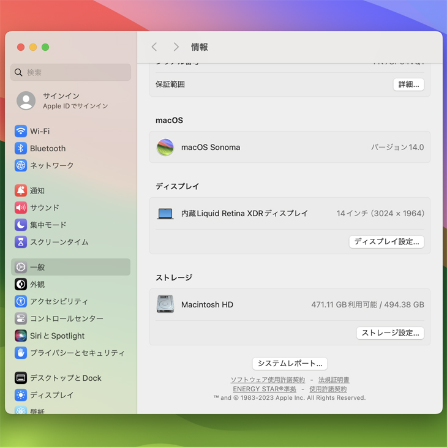The width and height of the screenshot is (447, 447).
Task: Click the macOS Sonoma logo icon
Action: (x=165, y=147)
